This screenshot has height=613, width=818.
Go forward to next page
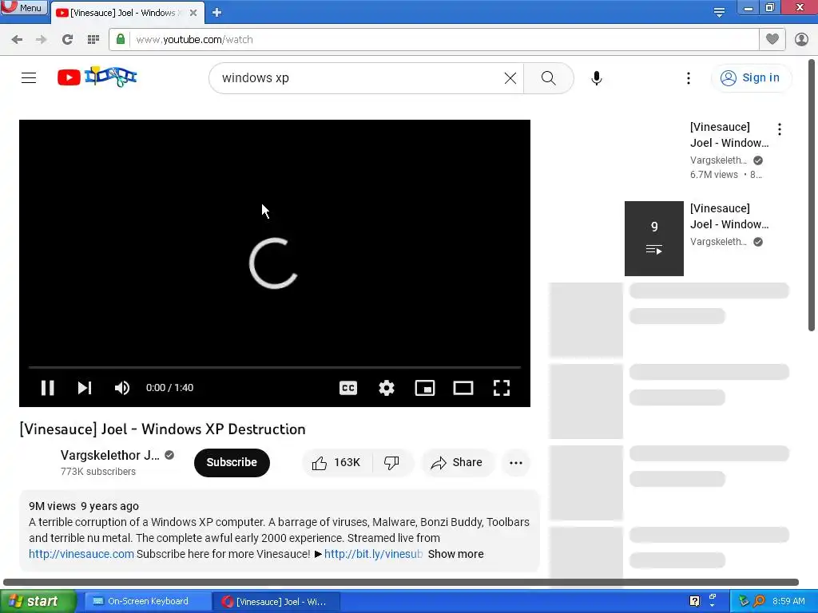coord(42,40)
